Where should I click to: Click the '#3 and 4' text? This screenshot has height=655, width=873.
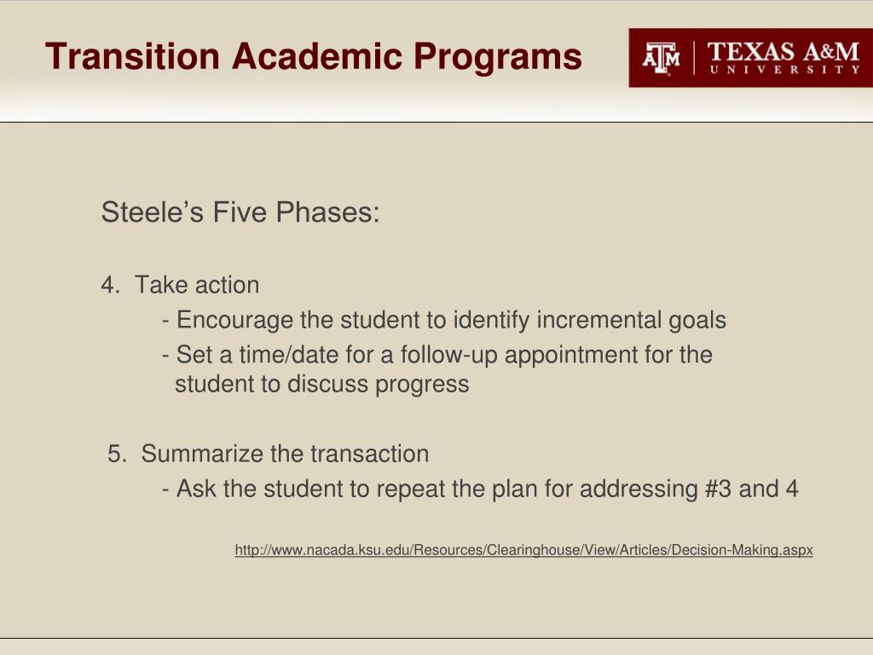[x=752, y=489]
